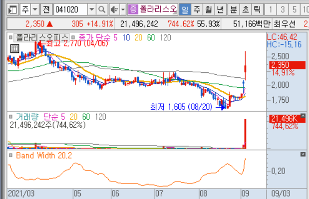Click the 거래량 volume indicator label

coord(27,117)
